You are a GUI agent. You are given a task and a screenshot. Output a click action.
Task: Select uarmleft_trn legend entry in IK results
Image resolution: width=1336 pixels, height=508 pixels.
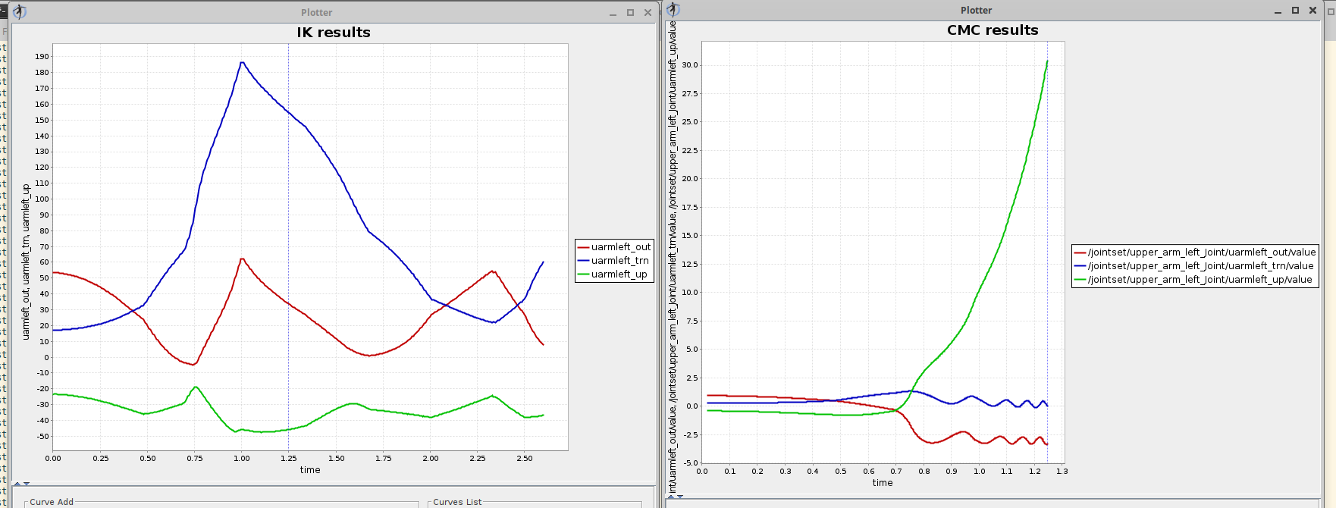pos(613,261)
